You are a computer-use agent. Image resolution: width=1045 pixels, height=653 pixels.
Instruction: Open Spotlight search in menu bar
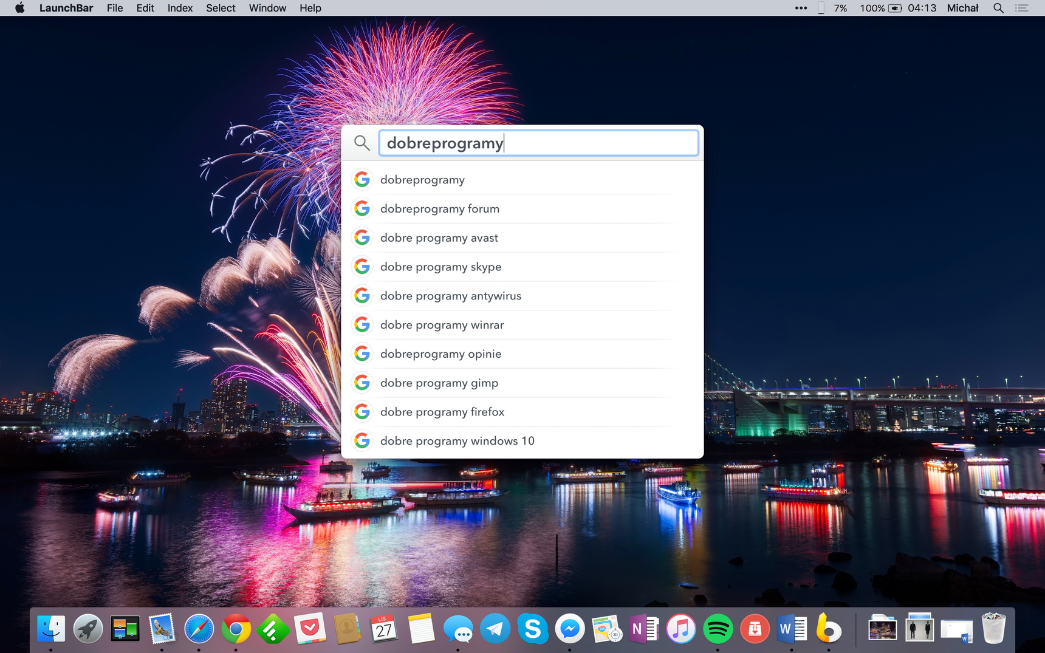click(998, 8)
